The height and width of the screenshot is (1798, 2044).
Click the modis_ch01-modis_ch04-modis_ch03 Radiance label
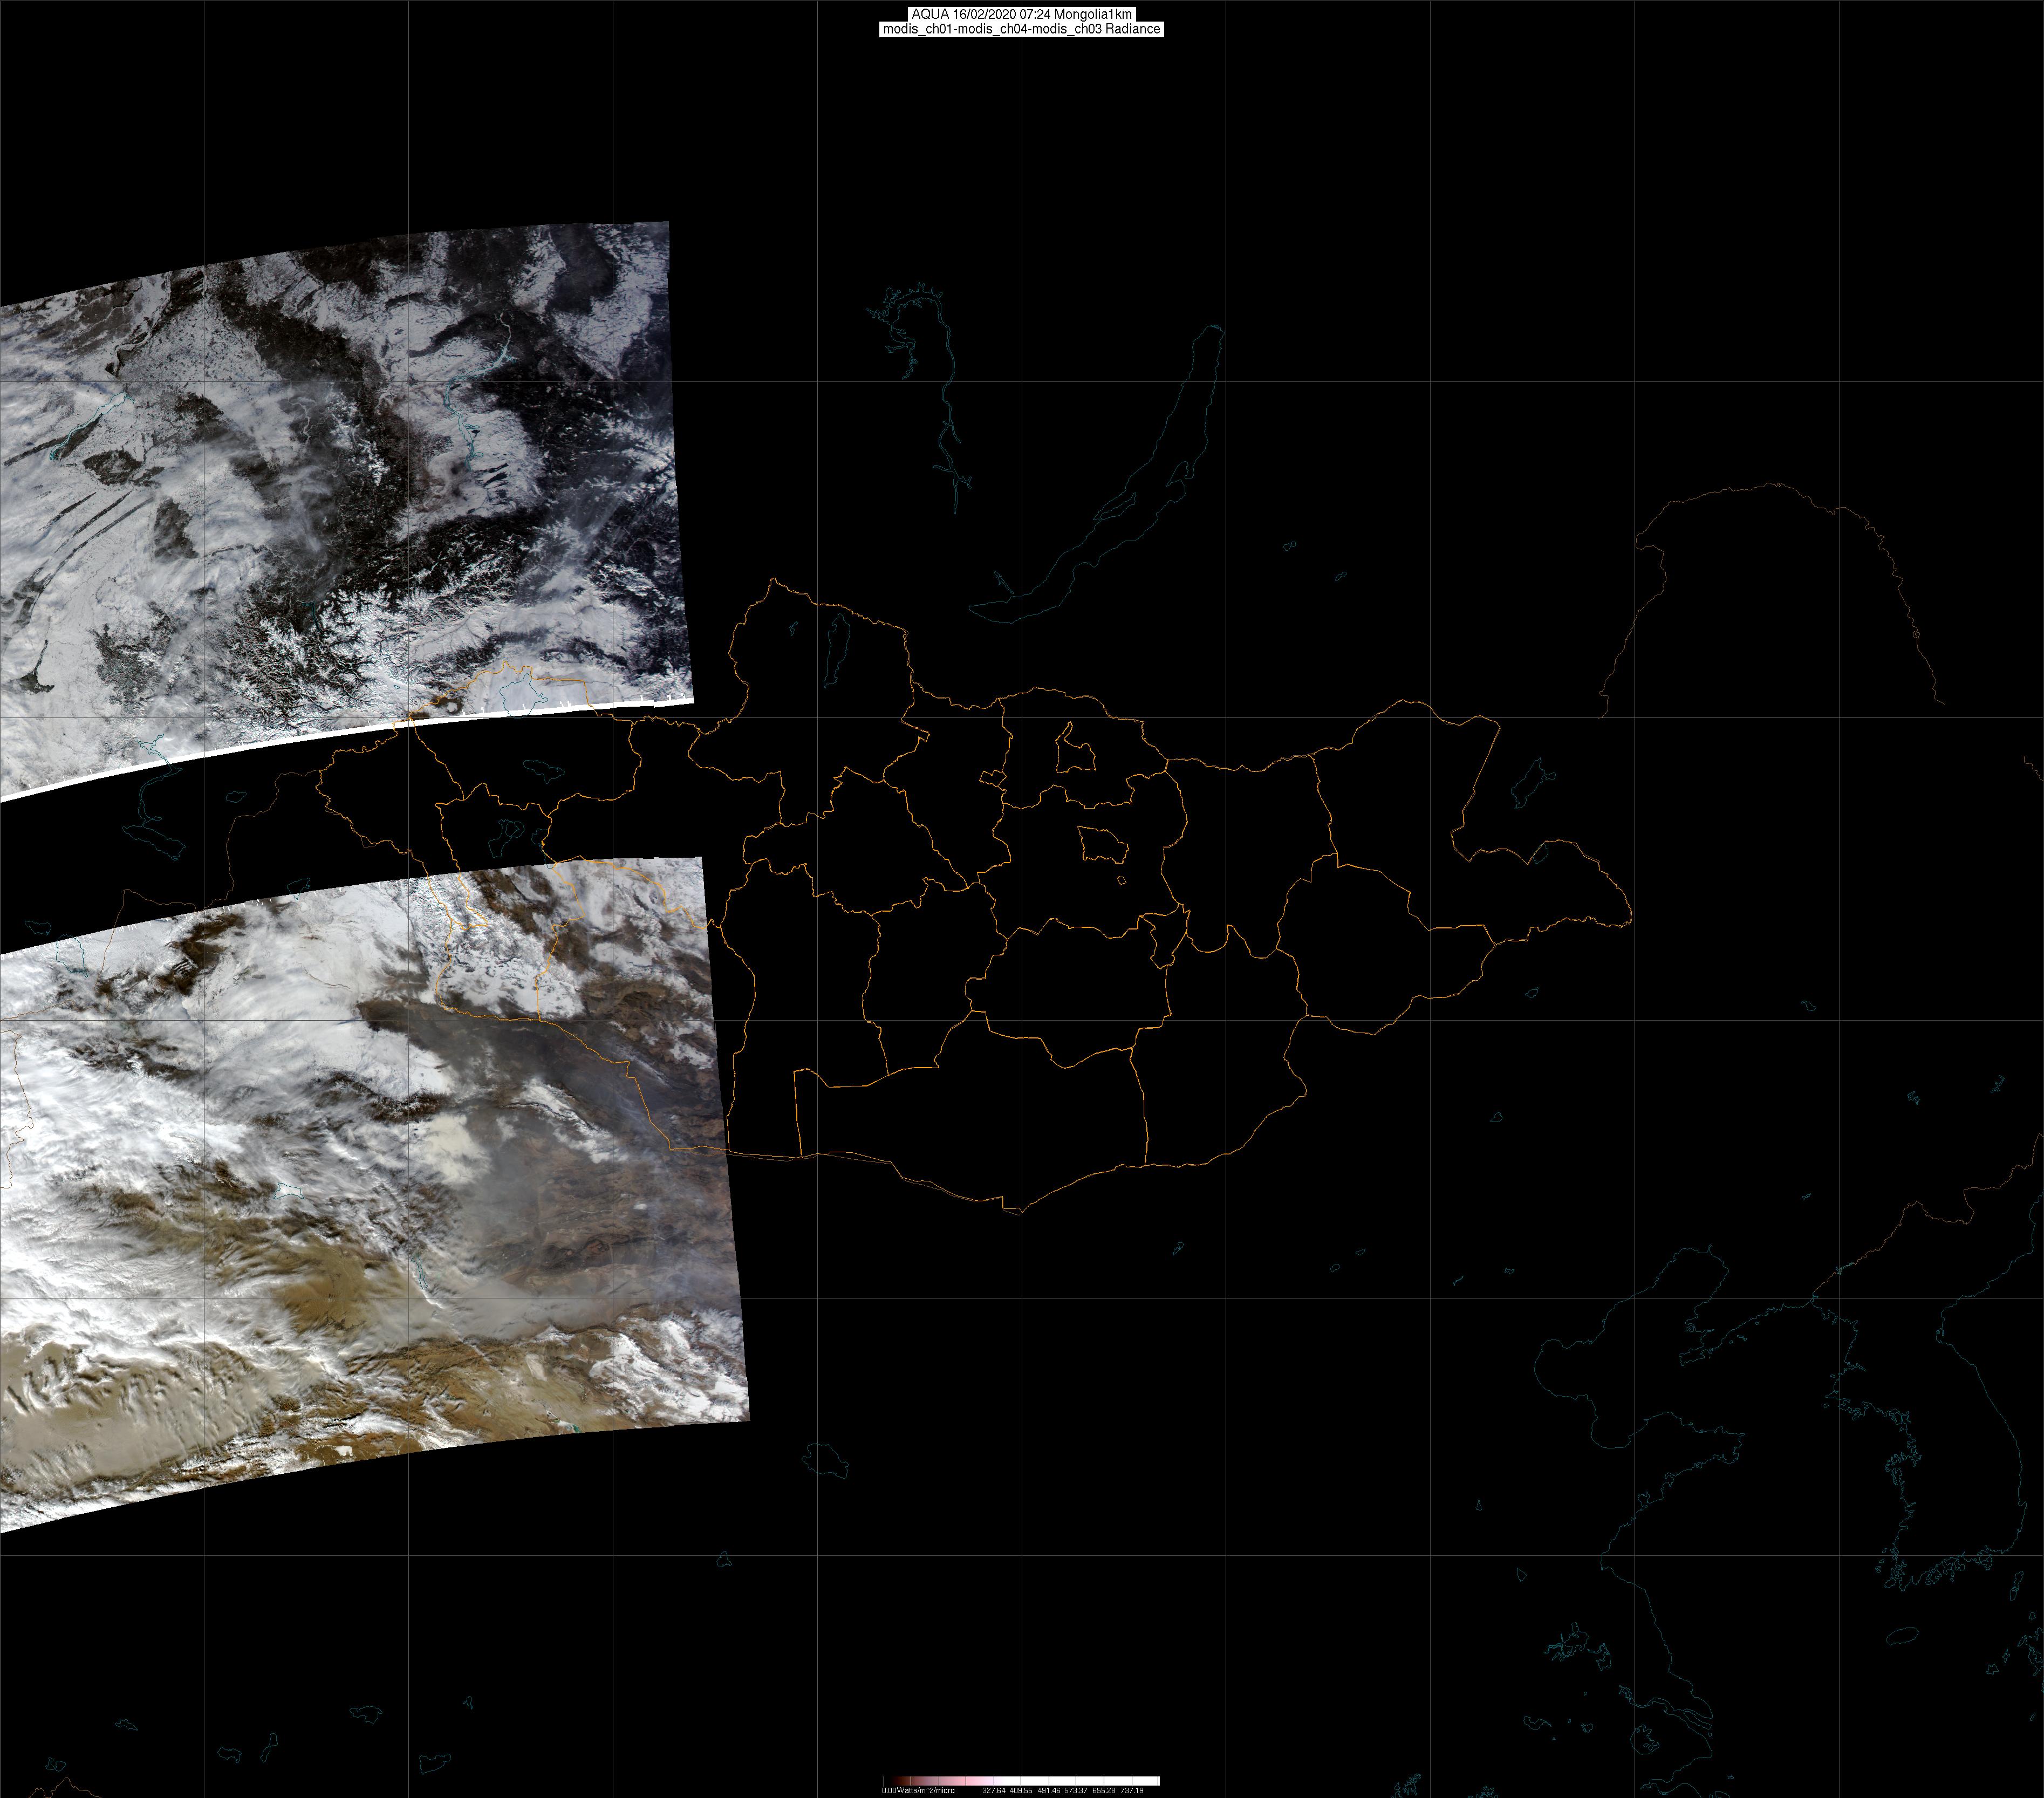point(1021,29)
